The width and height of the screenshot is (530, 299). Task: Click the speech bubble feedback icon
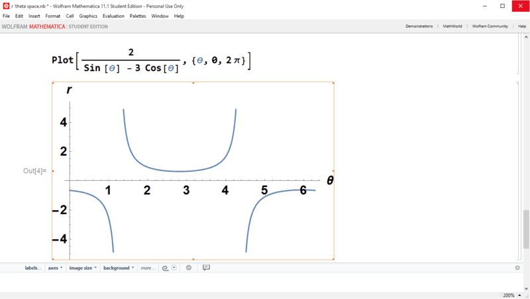[206, 268]
